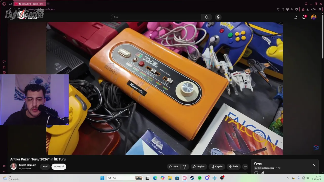Click the geldimgeldim playlist name

click(268, 168)
